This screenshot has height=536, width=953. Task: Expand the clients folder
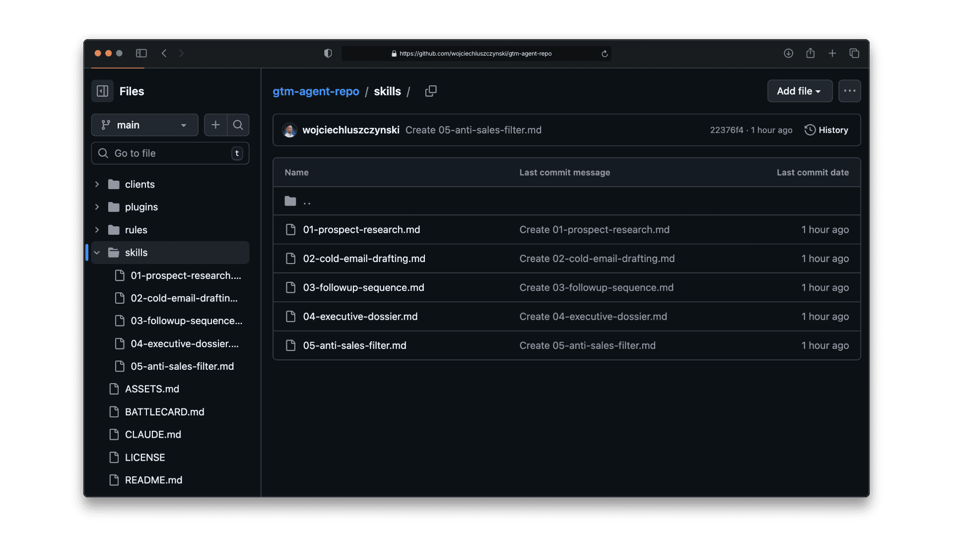coord(97,184)
